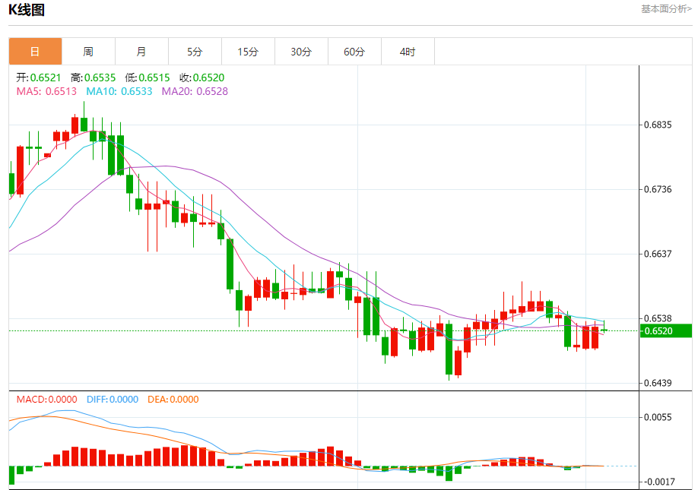The image size is (698, 490).
Task: Click the MA20: 0.6528 label
Action: (195, 92)
